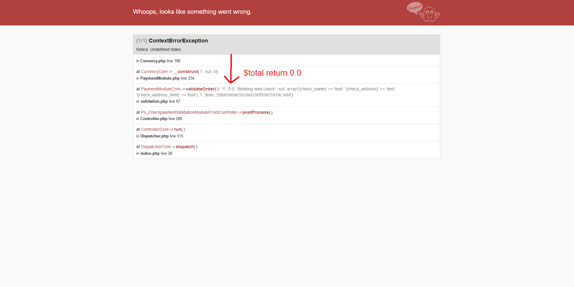Screen dimensions: 574x287
Task: Click 'Whoops, looks like something went wrong.' heading
Action: click(192, 12)
